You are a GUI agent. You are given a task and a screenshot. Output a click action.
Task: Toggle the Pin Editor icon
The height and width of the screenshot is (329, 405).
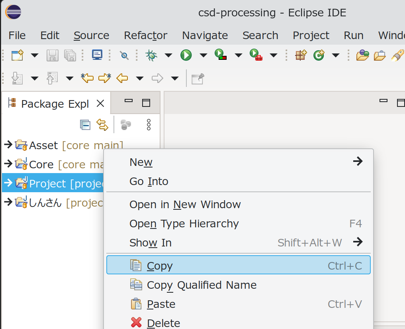coord(198,78)
